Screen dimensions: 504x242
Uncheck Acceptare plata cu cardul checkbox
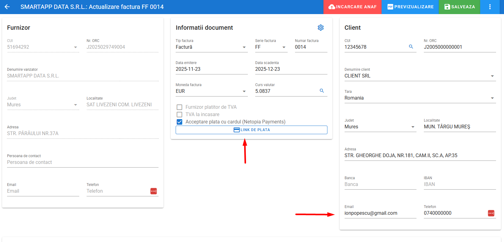[x=180, y=122]
